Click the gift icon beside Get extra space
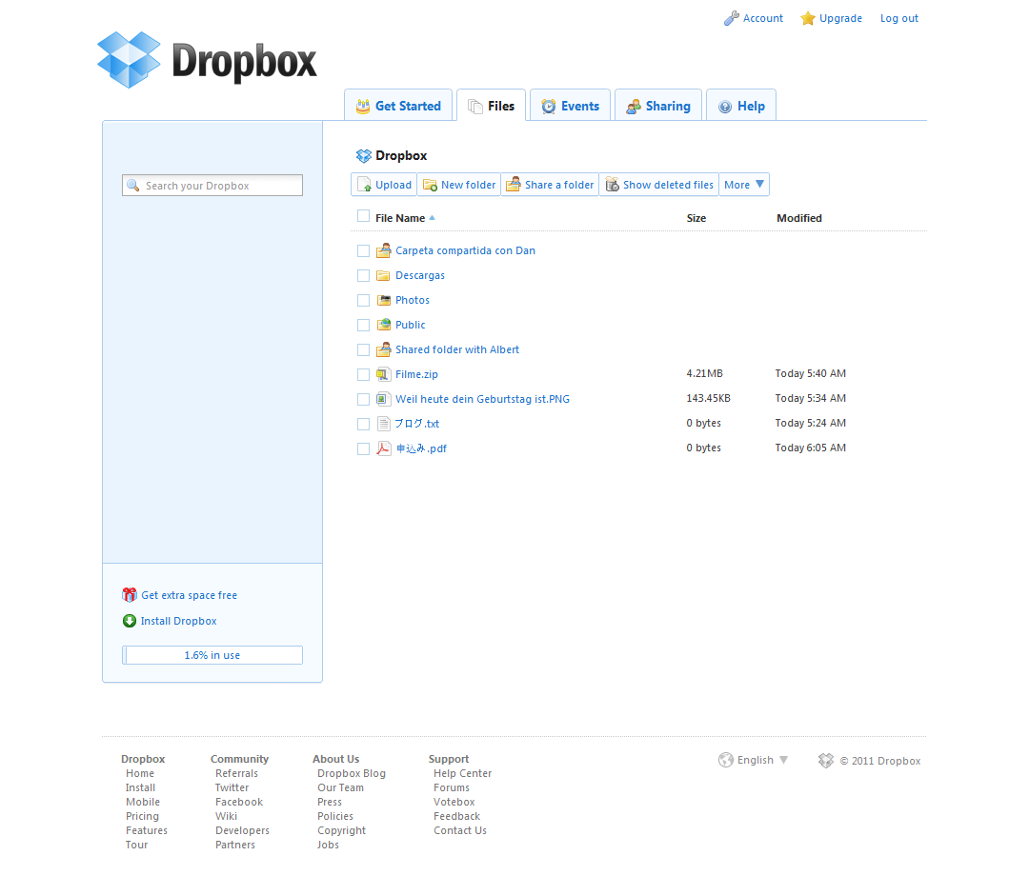The width and height of the screenshot is (1029, 876). (x=130, y=595)
